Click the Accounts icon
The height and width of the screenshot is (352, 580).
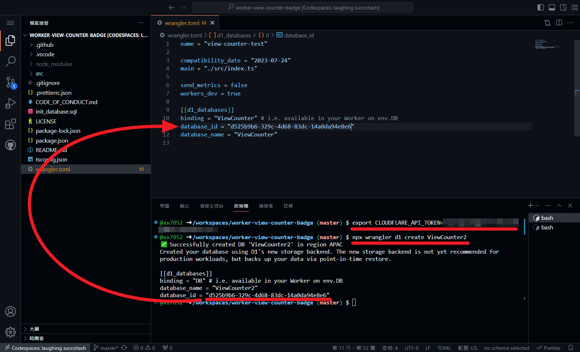pyautogui.click(x=11, y=311)
